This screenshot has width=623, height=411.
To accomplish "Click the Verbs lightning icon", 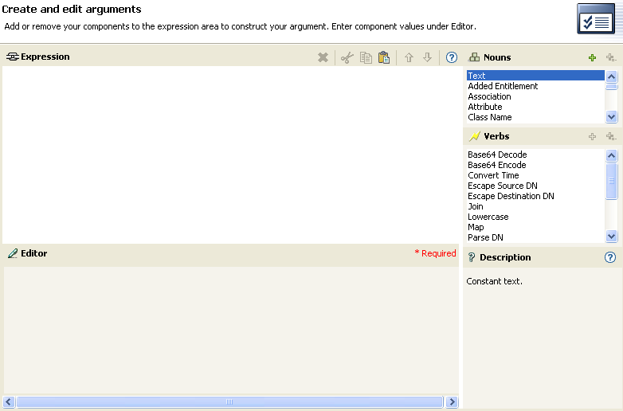I will 474,136.
